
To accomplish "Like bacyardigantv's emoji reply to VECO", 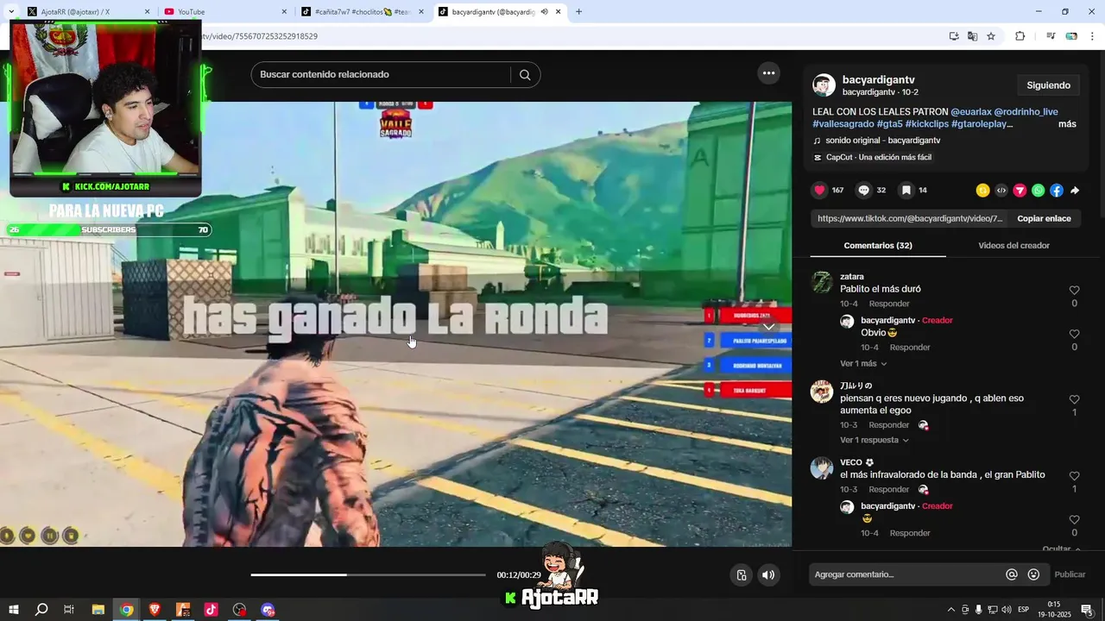I will coord(1074,520).
